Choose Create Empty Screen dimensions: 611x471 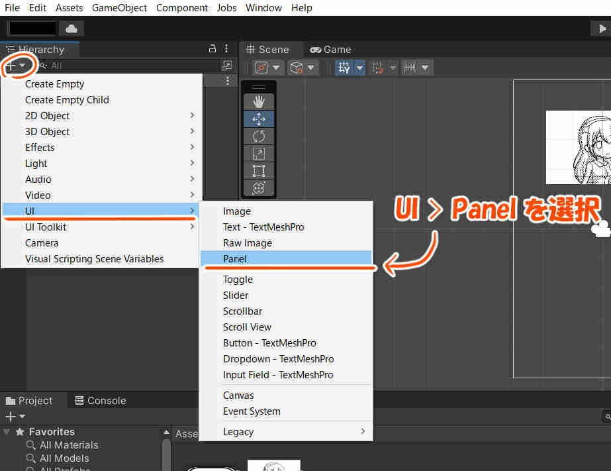click(x=102, y=84)
